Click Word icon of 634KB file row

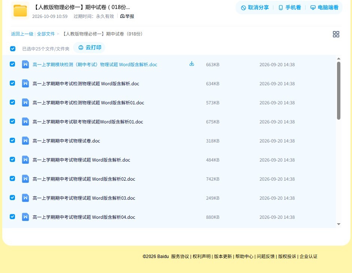[25, 83]
